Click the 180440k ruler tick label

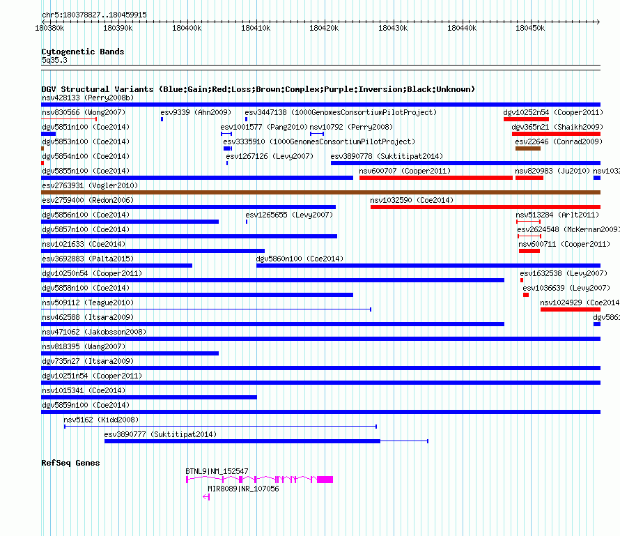pos(462,28)
